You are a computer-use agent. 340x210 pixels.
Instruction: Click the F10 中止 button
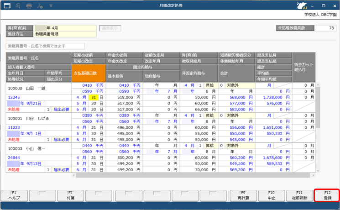[x=272, y=196]
